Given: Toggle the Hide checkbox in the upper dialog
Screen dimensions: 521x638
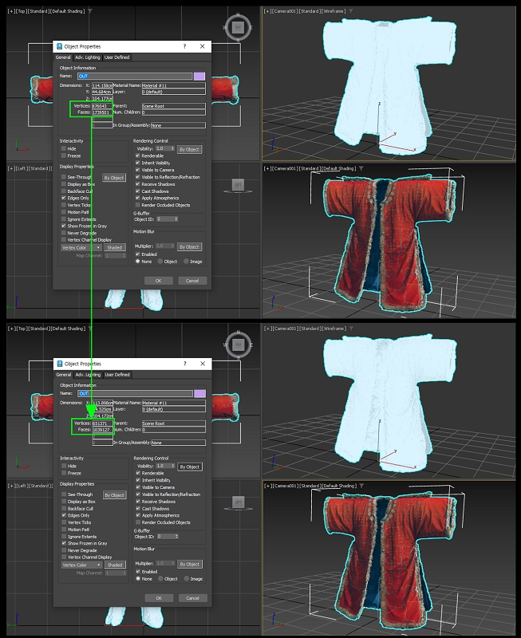Looking at the screenshot, I should coord(64,148).
